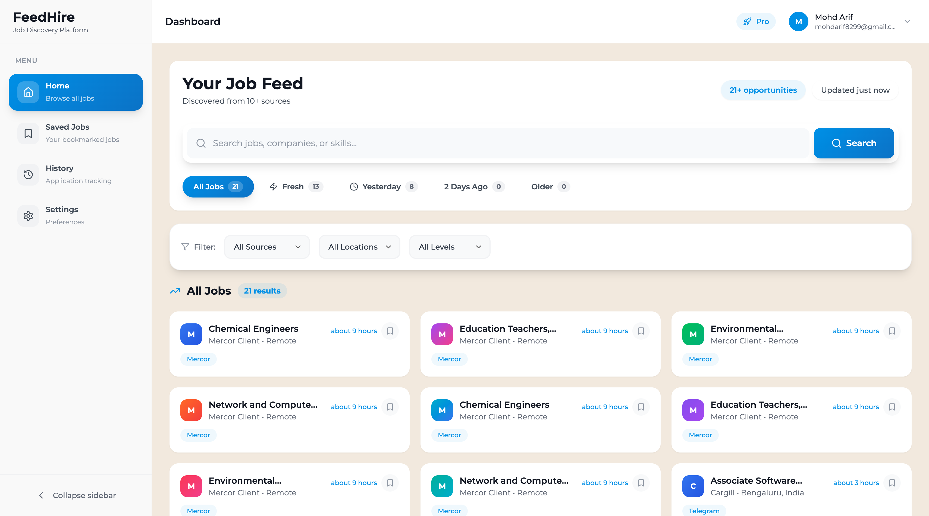Toggle the All Jobs filter selection
This screenshot has width=929, height=516.
[x=218, y=187]
